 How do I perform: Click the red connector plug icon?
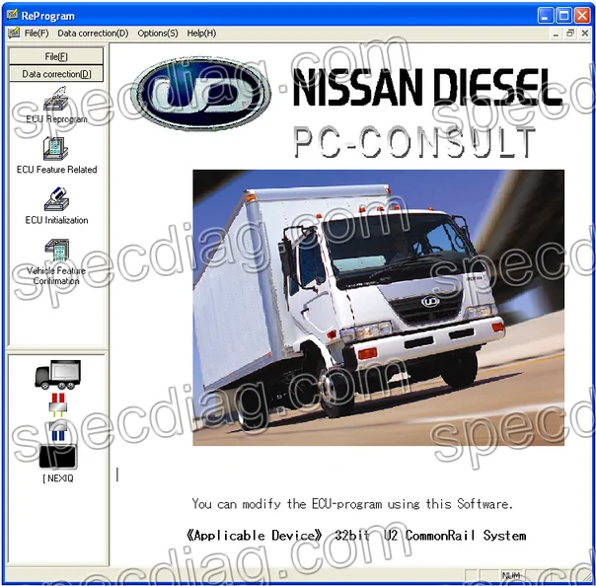pos(58,405)
